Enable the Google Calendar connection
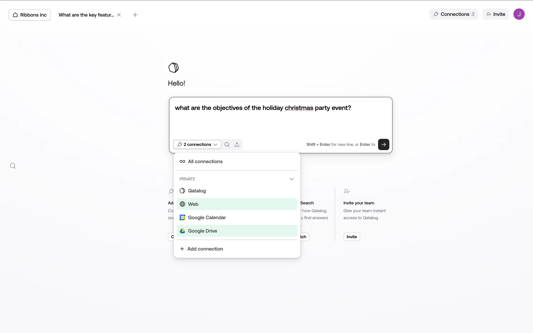This screenshot has height=333, width=533. (237, 218)
